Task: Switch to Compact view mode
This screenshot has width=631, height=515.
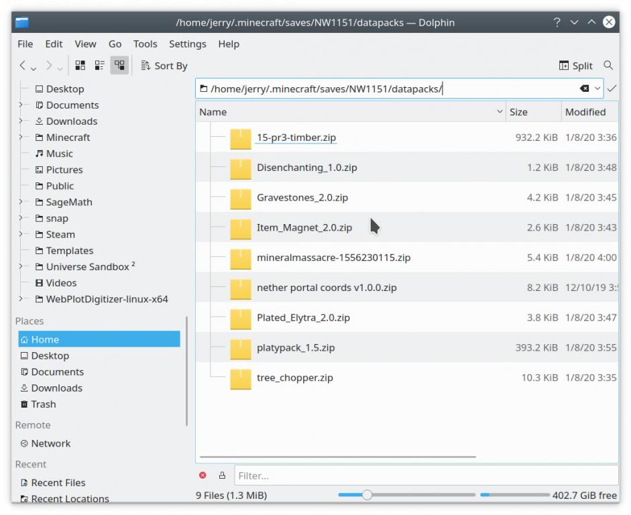Action: [100, 66]
